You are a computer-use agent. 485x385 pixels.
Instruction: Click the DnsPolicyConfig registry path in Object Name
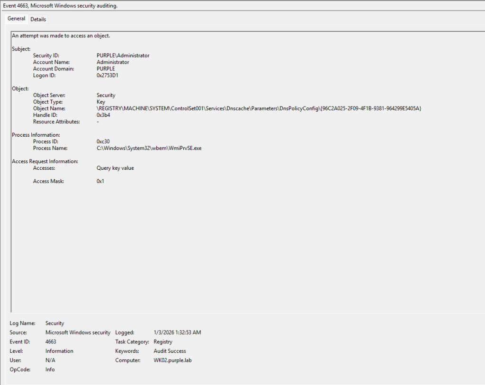tap(259, 109)
